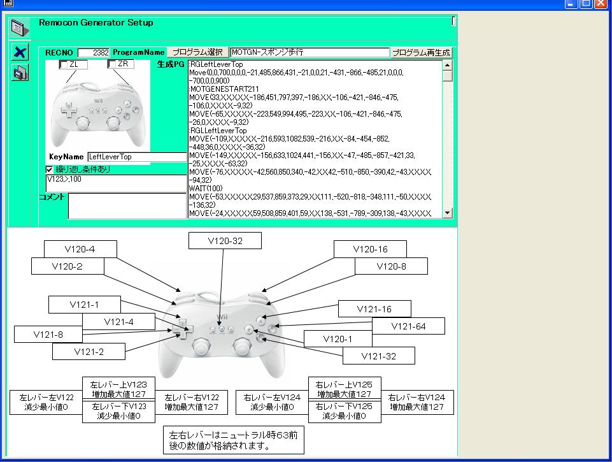Minimize the application window

(571, 4)
